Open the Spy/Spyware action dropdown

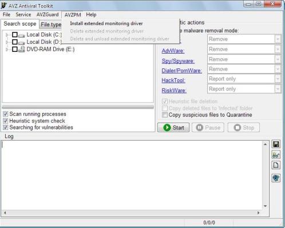click(278, 59)
